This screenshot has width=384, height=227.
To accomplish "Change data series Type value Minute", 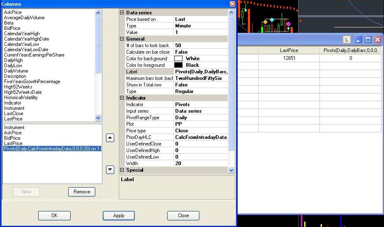I will [201, 26].
